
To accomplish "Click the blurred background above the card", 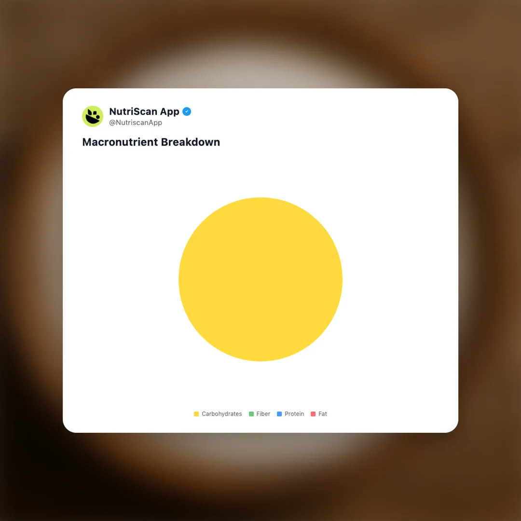I will click(260, 44).
